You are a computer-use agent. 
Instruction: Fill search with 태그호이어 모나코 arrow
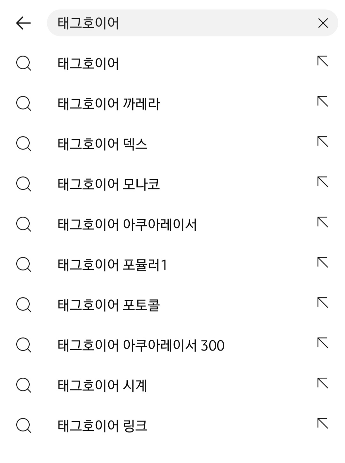pyautogui.click(x=323, y=182)
